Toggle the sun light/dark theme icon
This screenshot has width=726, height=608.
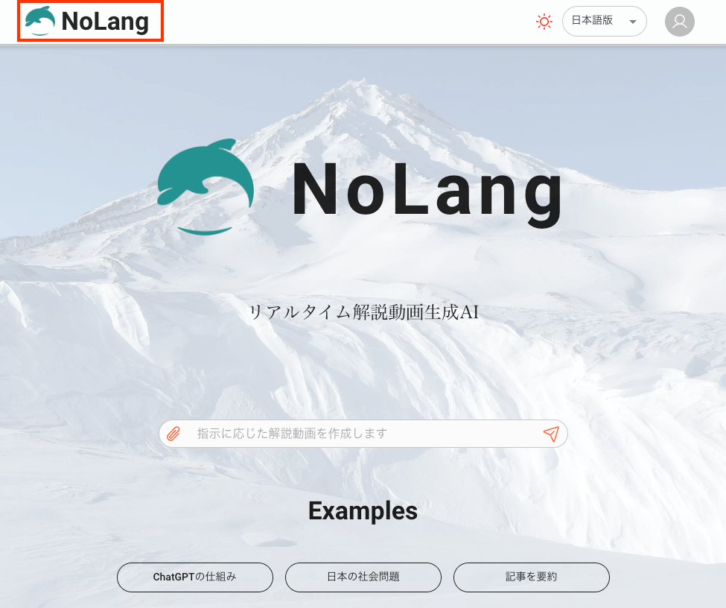(544, 22)
